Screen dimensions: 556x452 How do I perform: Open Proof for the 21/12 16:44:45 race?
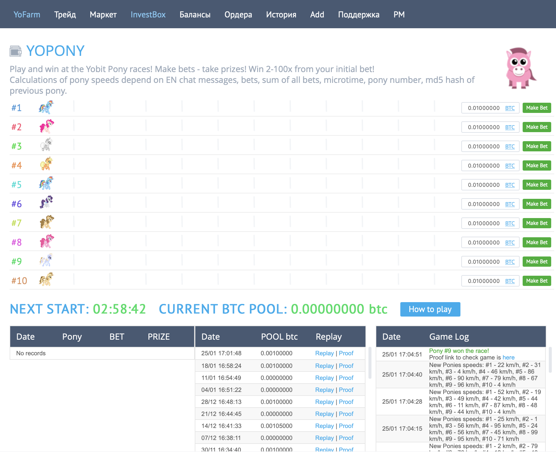pyautogui.click(x=346, y=414)
